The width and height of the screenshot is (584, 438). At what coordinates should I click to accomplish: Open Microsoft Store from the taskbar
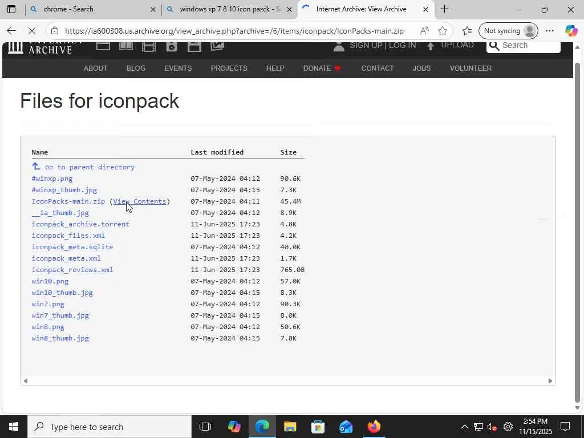tap(318, 427)
